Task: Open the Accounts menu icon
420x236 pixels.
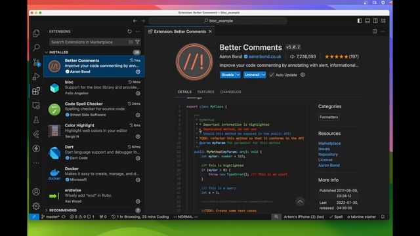Action: (x=36, y=191)
